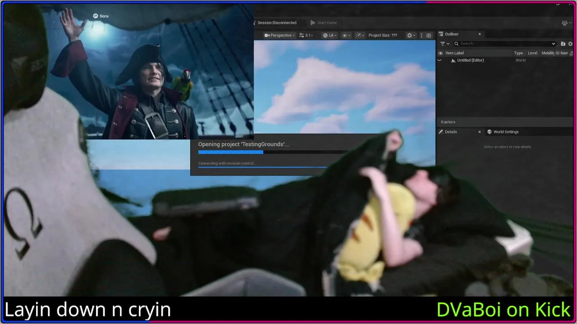Open the Perspective viewport mode dropdown
The width and height of the screenshot is (577, 324).
pos(279,35)
